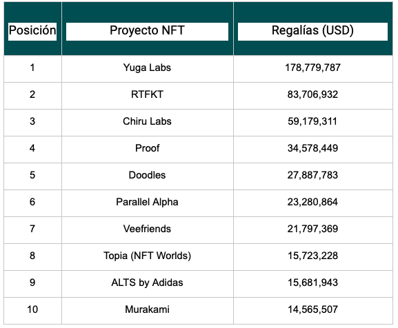Select the Doodles cell
The width and height of the screenshot is (398, 328).
pyautogui.click(x=148, y=176)
